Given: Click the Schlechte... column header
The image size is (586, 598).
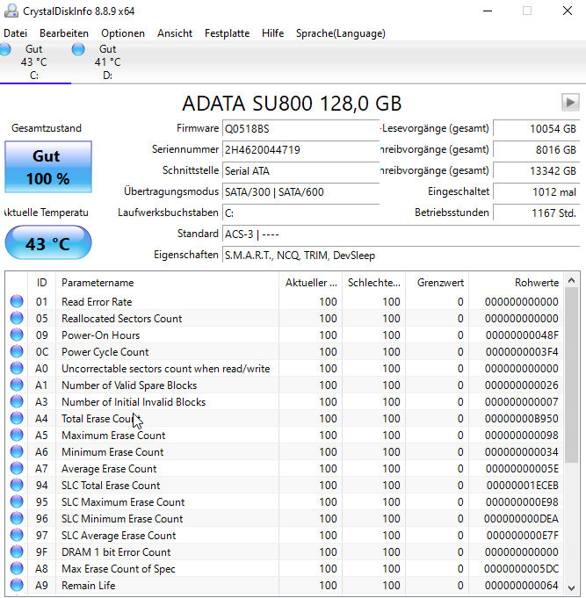Looking at the screenshot, I should (374, 283).
